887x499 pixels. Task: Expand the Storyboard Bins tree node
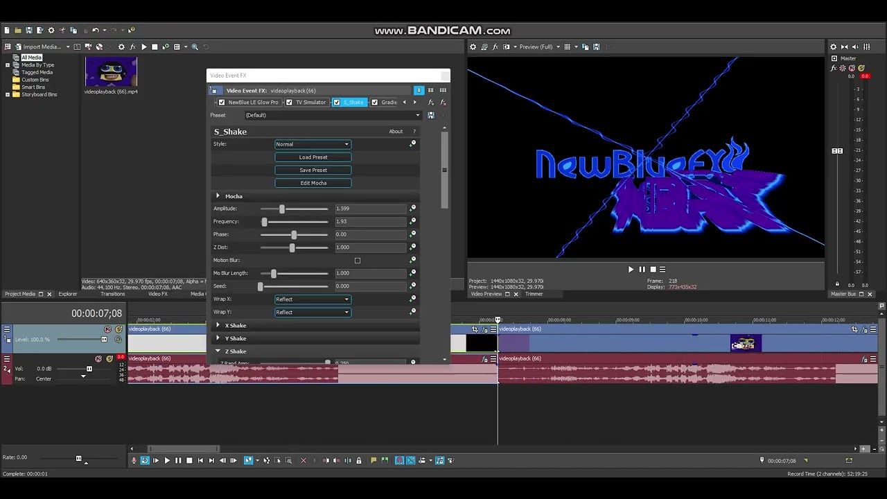coord(8,94)
